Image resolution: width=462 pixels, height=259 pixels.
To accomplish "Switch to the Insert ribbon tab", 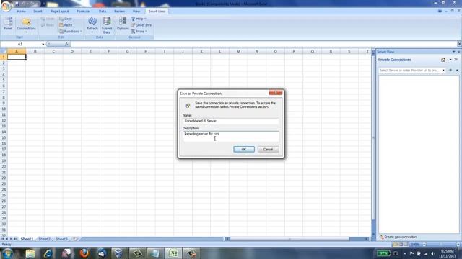I will (38, 12).
